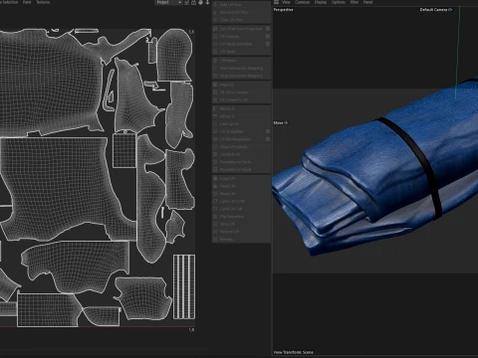Click the Perspective viewport label
Viewport: 478px width, 358px height.
[x=283, y=10]
